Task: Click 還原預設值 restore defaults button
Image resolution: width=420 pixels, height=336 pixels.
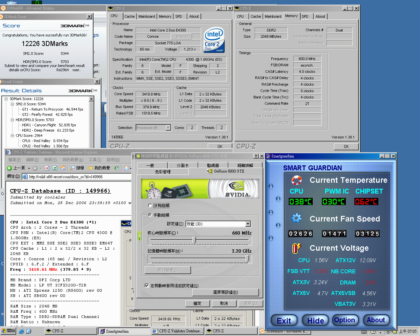Action: [x=225, y=292]
